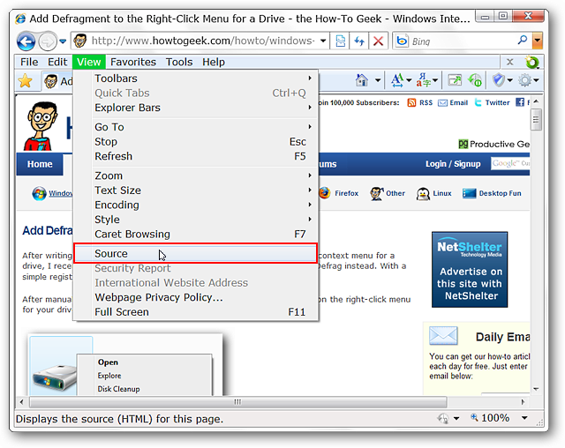Click the Bing search provider icon
Viewport: 565px width, 448px height.
pos(402,41)
